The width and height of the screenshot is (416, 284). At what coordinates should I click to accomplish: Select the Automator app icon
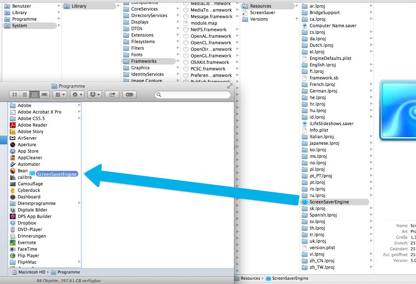click(x=13, y=164)
